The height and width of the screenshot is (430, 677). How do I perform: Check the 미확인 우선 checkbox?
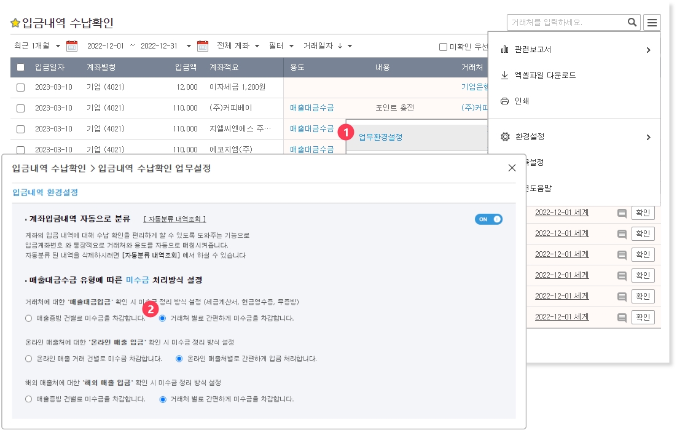443,47
